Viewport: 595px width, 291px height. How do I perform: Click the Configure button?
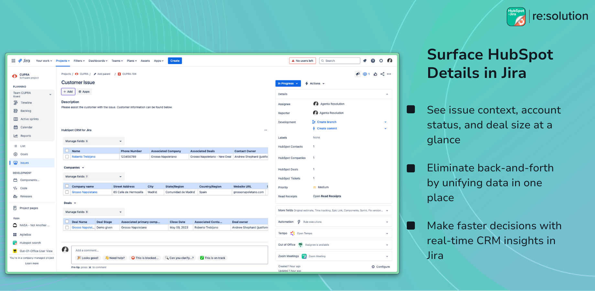(x=381, y=267)
